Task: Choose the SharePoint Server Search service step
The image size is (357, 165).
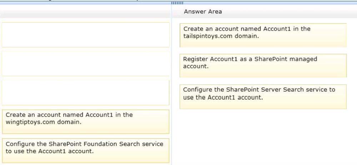Action: click(x=263, y=97)
